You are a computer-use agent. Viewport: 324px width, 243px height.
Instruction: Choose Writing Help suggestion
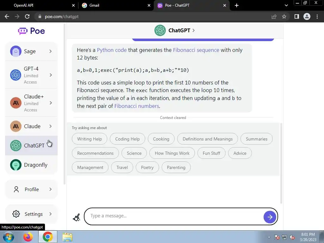point(90,139)
